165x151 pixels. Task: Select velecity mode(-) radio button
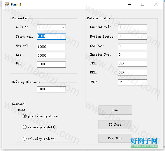24,138
